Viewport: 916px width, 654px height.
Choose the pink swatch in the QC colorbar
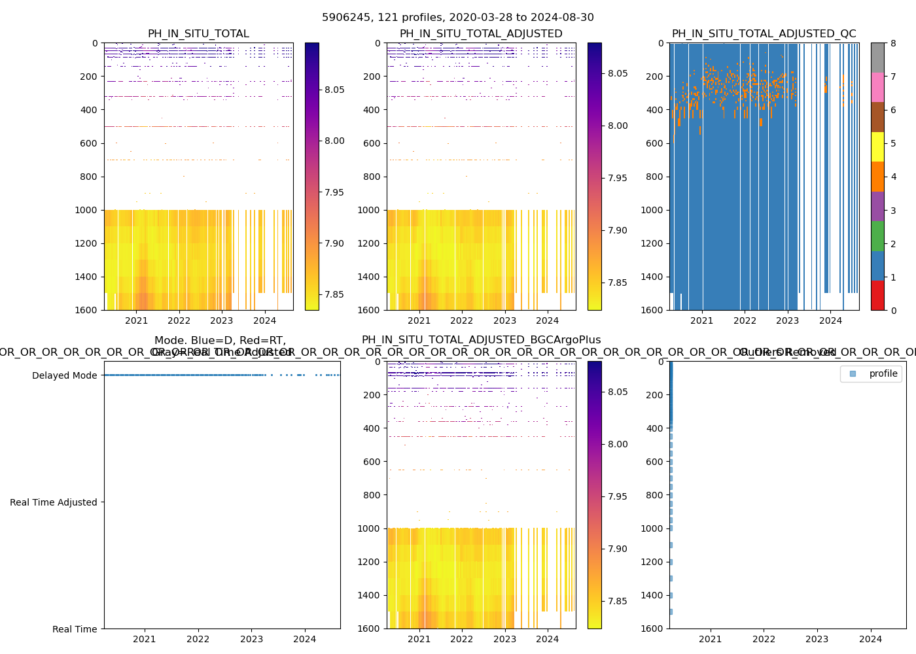tap(877, 88)
